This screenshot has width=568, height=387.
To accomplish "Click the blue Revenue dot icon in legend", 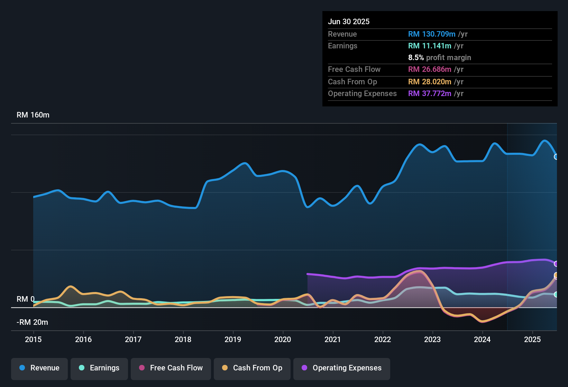I will tap(22, 368).
